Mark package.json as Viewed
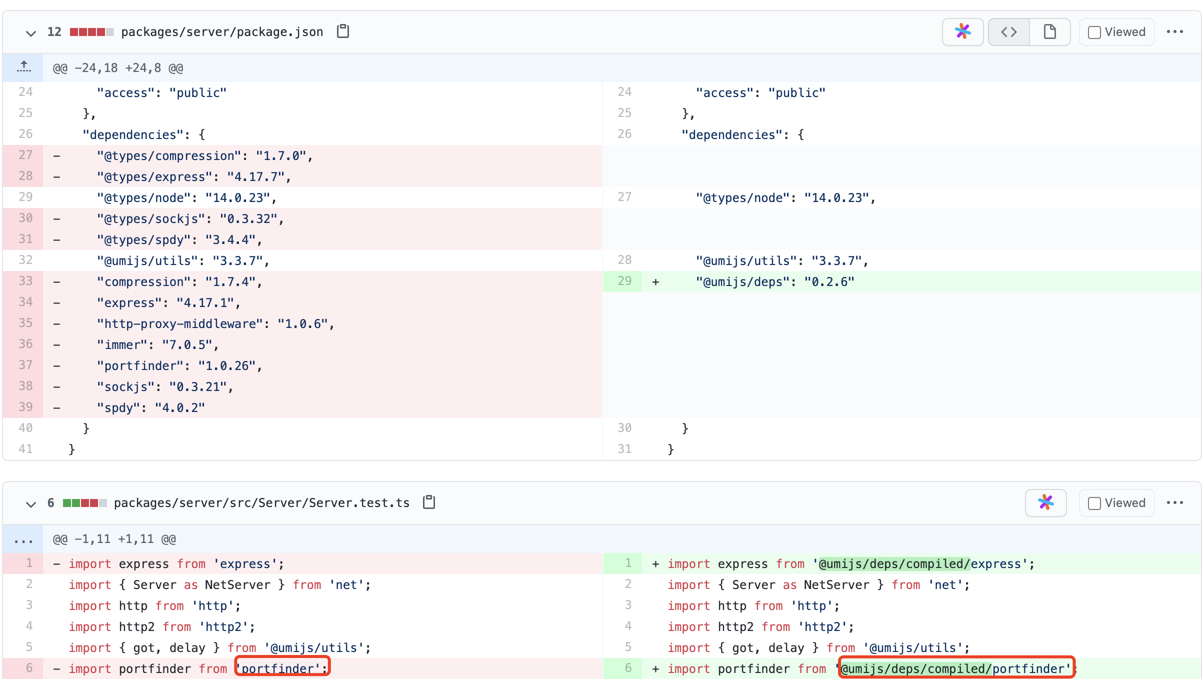This screenshot has height=679, width=1202. click(1094, 32)
